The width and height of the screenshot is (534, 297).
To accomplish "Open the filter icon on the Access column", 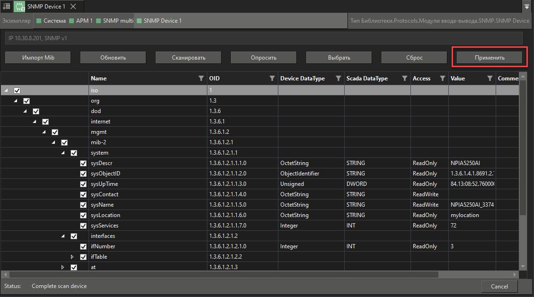I will click(443, 78).
